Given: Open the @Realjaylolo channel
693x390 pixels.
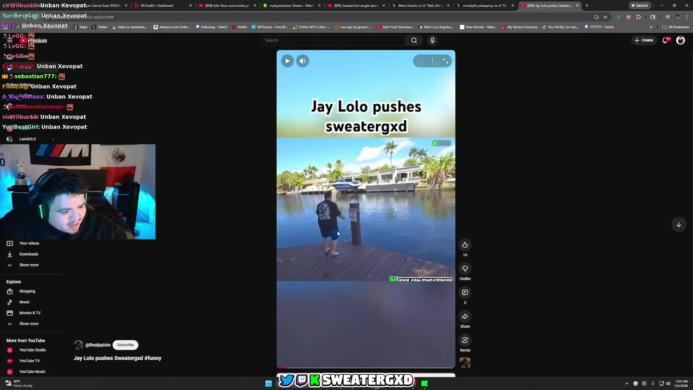Looking at the screenshot, I should (98, 345).
